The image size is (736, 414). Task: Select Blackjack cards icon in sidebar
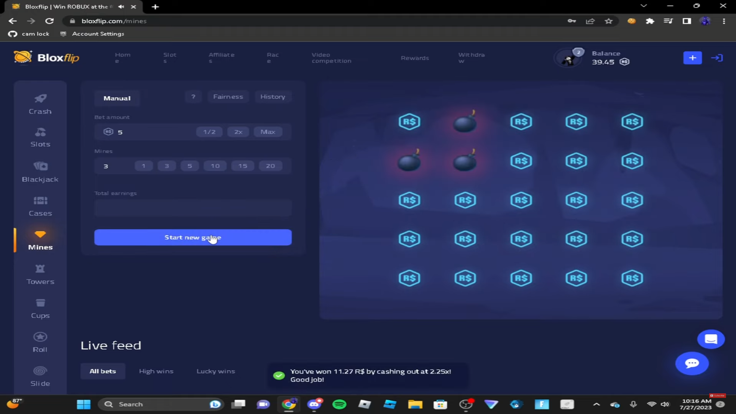point(40,166)
